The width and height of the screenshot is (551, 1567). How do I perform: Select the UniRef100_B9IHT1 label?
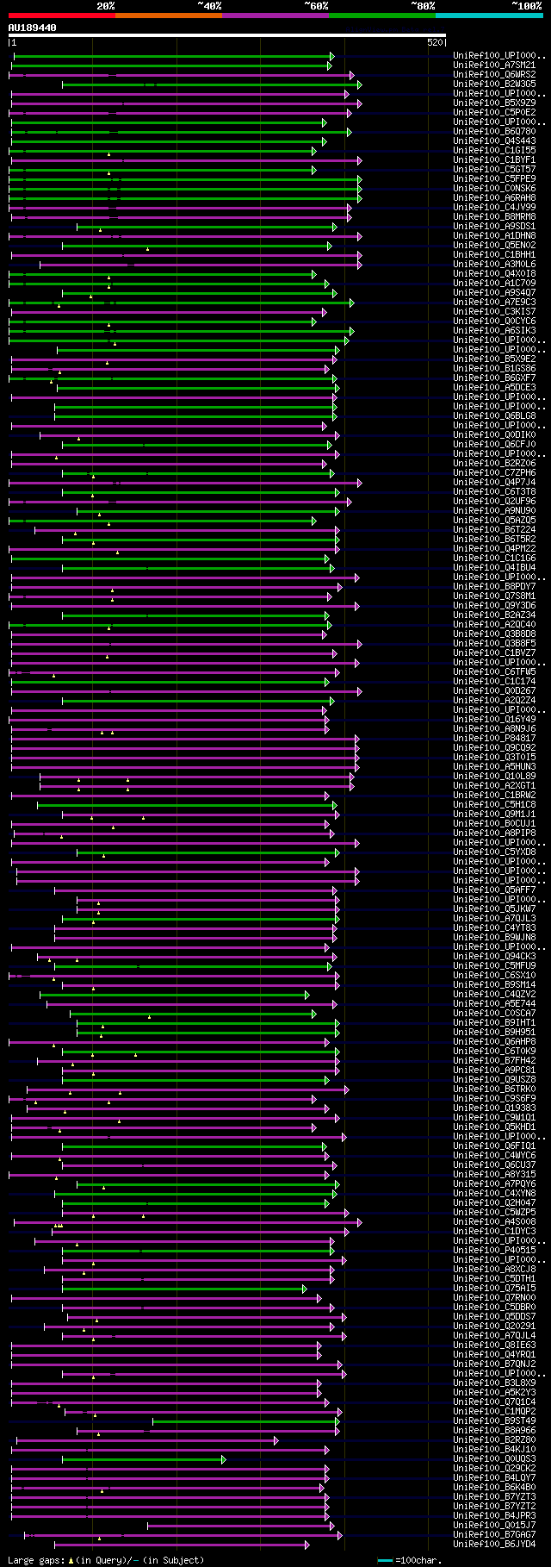click(494, 1023)
